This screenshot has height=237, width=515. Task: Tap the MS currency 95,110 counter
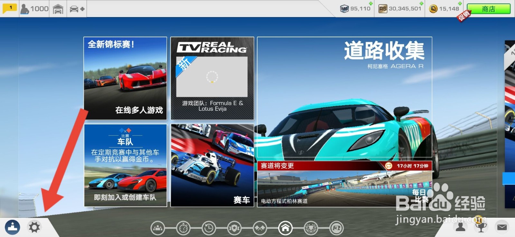[x=356, y=9]
